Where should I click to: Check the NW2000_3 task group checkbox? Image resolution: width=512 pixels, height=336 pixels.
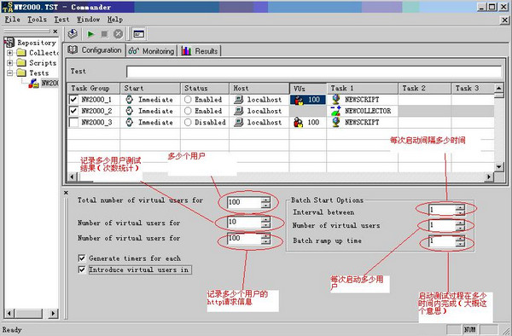point(73,122)
